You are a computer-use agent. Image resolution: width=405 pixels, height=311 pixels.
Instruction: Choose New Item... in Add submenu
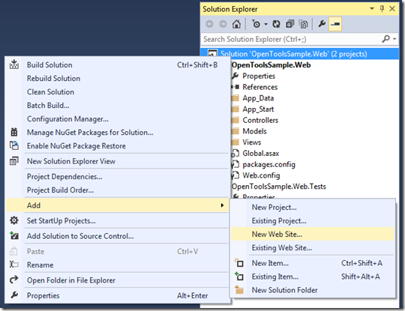tap(313, 263)
